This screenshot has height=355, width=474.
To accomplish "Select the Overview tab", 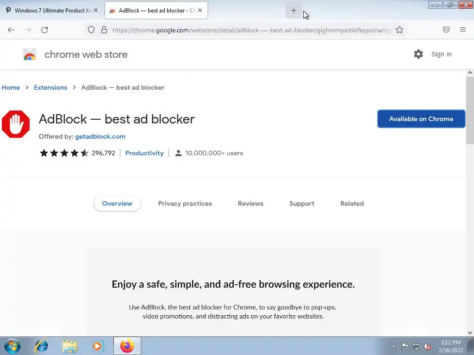I will tap(117, 203).
